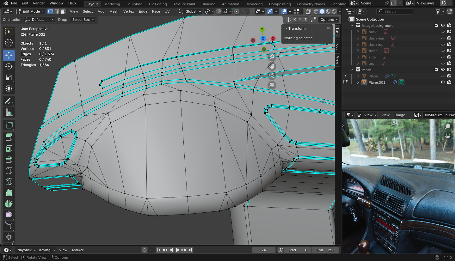Uncheck the image background collection checkbox
This screenshot has width=455, height=261.
click(436, 26)
